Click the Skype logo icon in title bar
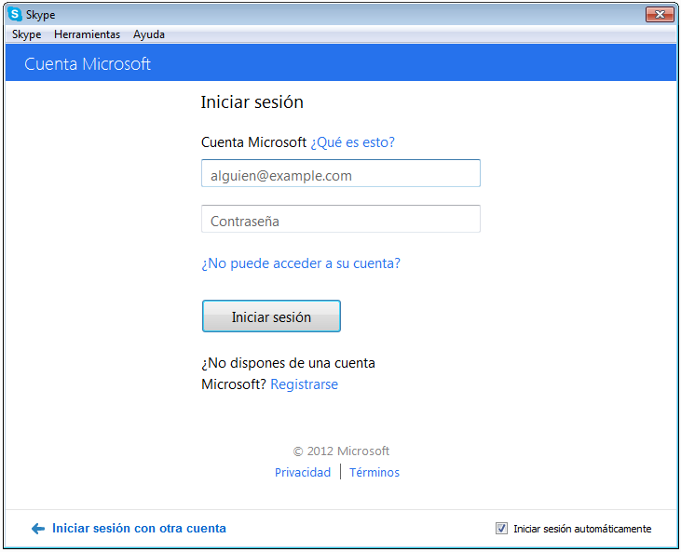681x552 pixels. 15,14
